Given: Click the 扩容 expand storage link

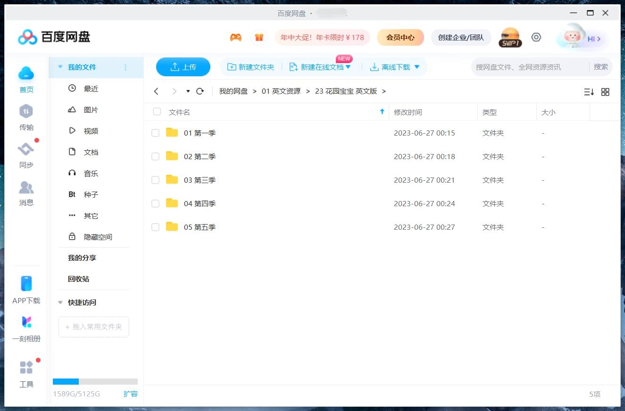Looking at the screenshot, I should pyautogui.click(x=131, y=394).
